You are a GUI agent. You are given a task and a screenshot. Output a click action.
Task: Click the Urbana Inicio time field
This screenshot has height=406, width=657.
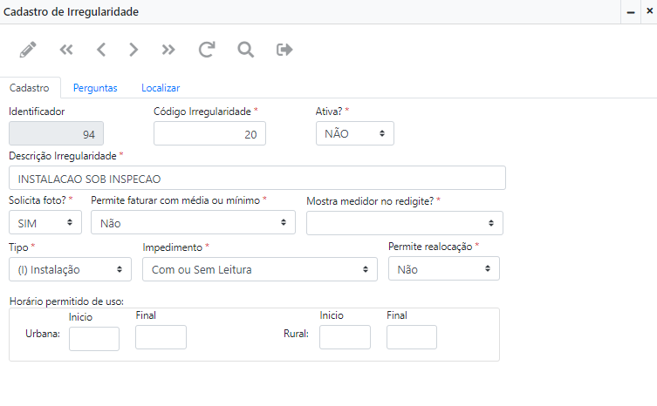coord(94,338)
